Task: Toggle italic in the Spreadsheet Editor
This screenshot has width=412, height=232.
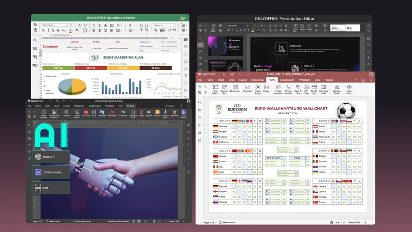Action: [48, 31]
